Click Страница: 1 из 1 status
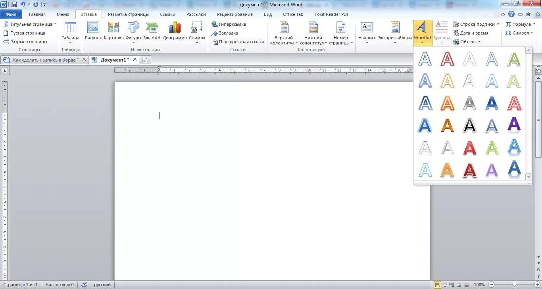This screenshot has width=542, height=289. click(20, 285)
